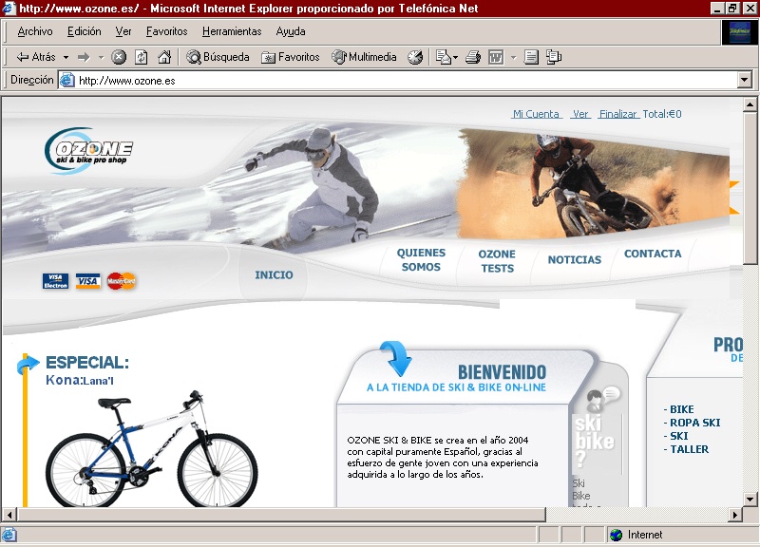Image resolution: width=760 pixels, height=547 pixels.
Task: Click the Ozone ski & bike logo
Action: pyautogui.click(x=88, y=151)
